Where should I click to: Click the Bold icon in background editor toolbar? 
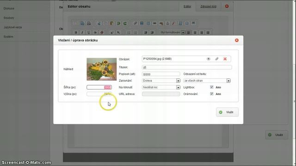pos(76,32)
